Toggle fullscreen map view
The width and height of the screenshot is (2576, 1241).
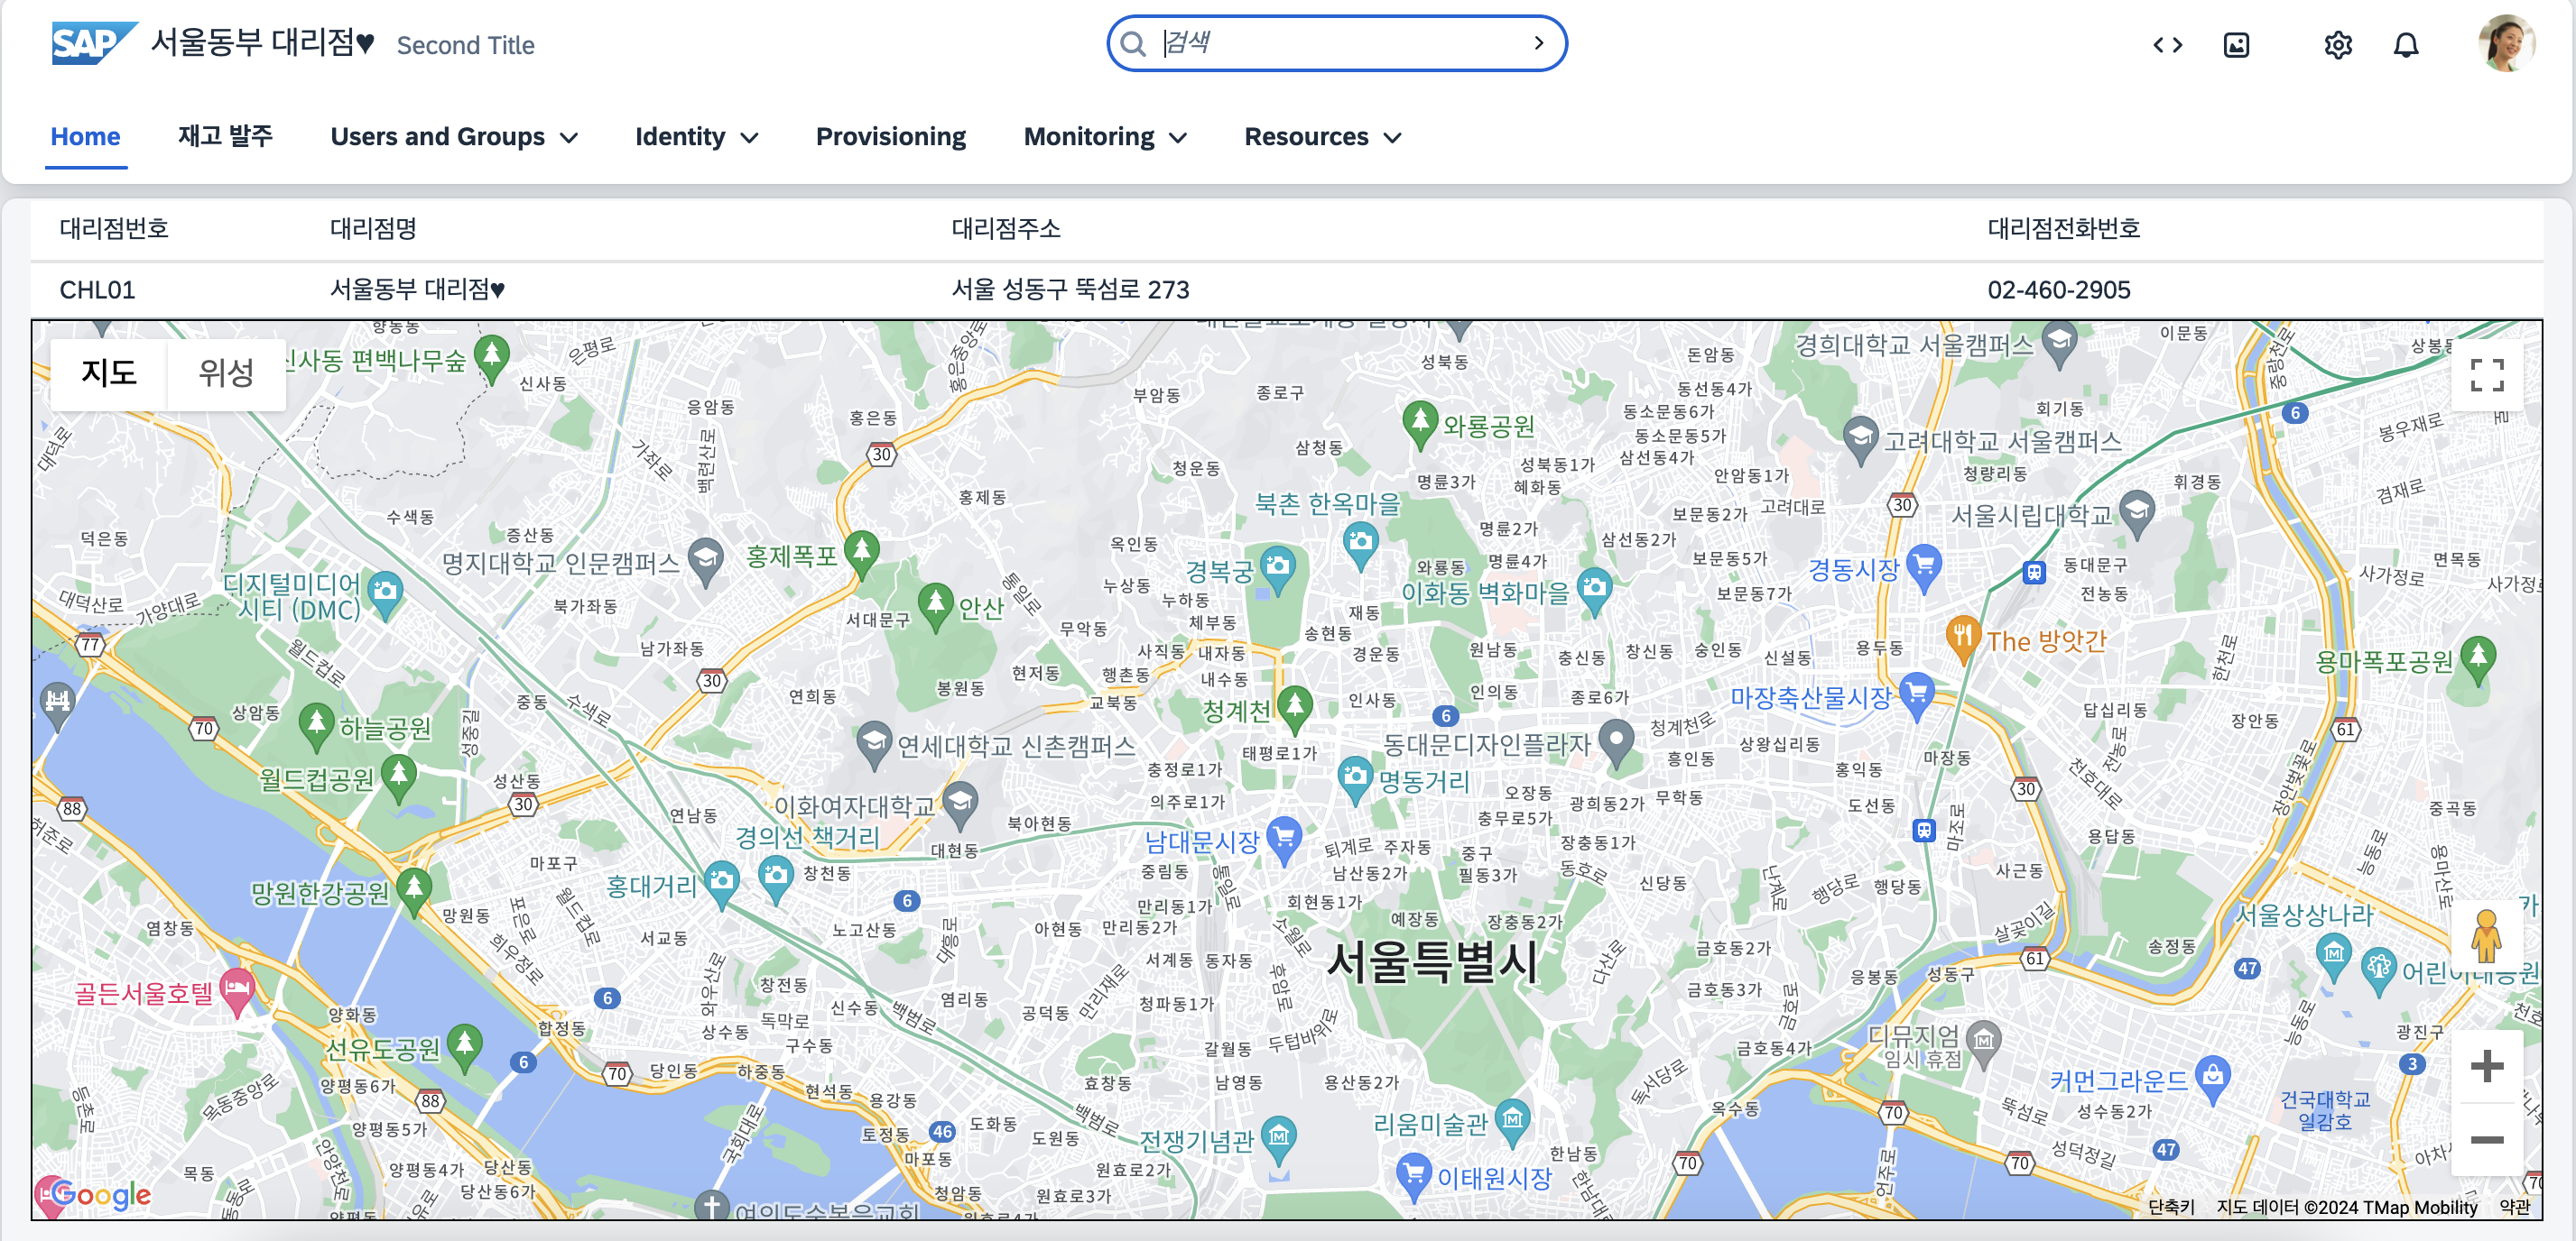click(2486, 374)
